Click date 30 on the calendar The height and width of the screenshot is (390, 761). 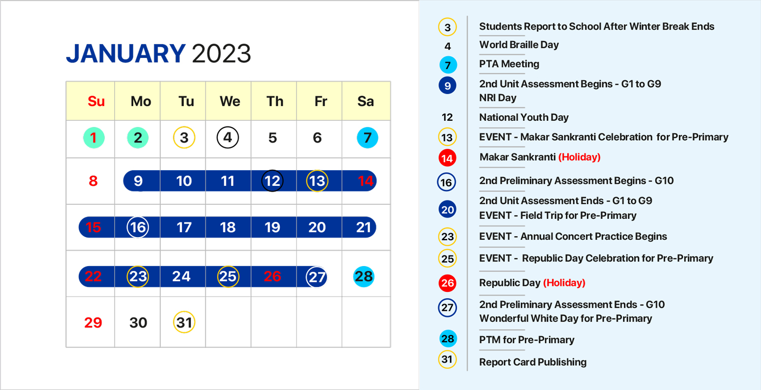[138, 322]
